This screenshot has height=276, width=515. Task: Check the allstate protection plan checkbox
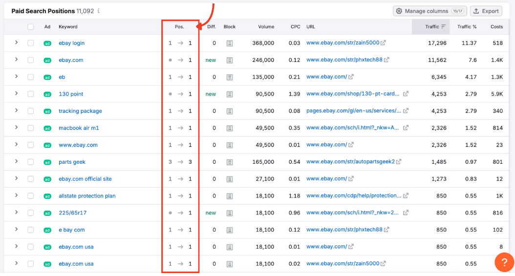click(x=31, y=196)
